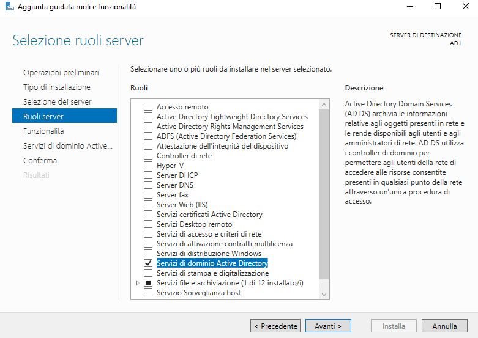
Task: Enable Servizi di distribuzione Windows
Action: point(148,254)
